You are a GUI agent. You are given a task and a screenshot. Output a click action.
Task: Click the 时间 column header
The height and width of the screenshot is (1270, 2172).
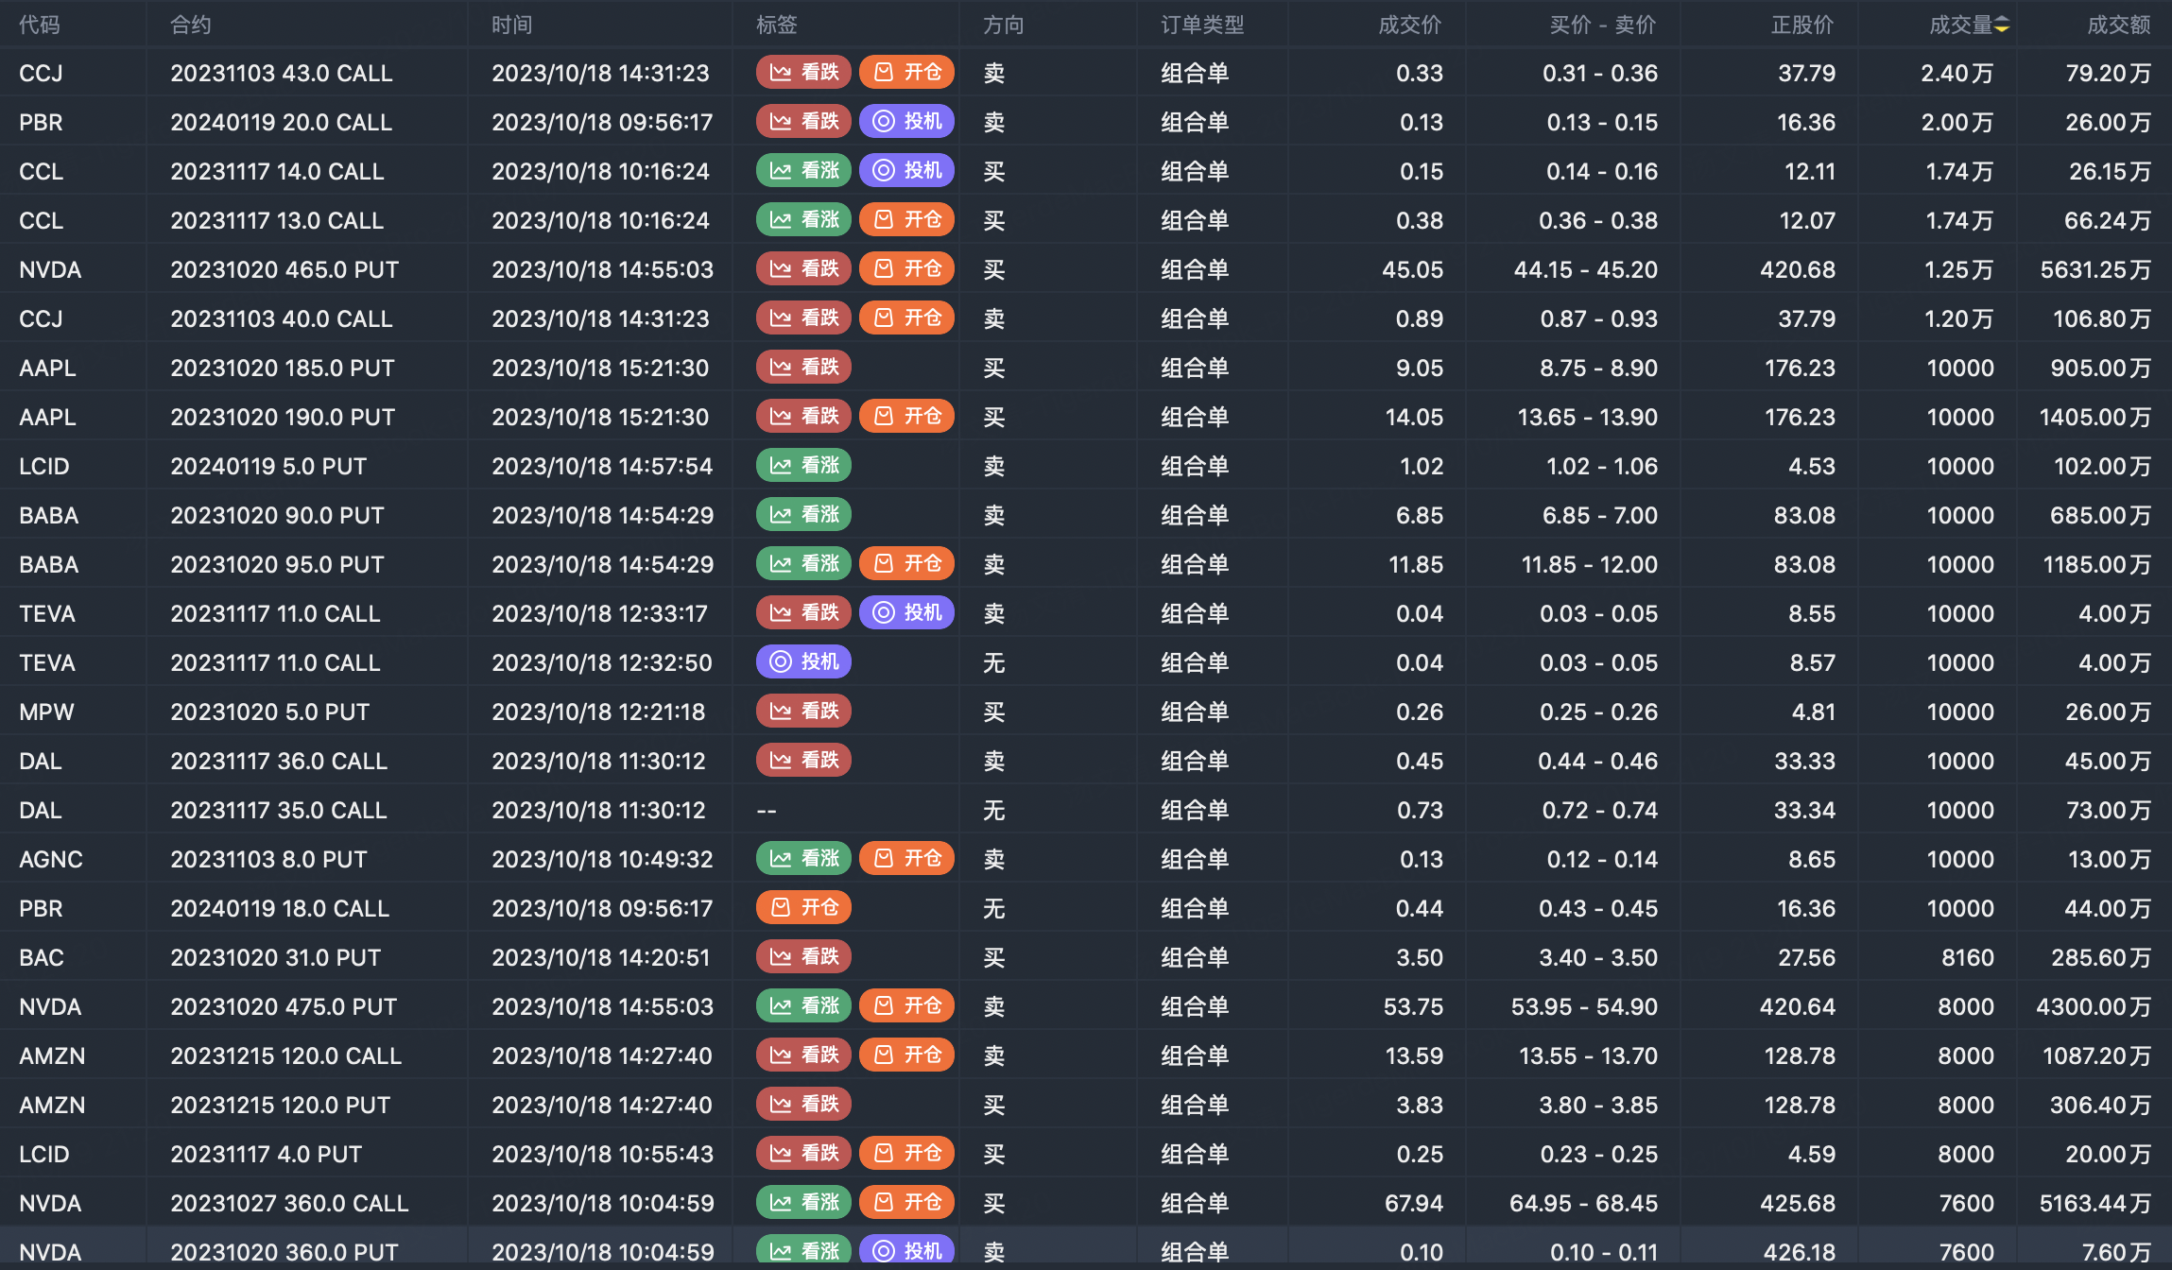[512, 26]
